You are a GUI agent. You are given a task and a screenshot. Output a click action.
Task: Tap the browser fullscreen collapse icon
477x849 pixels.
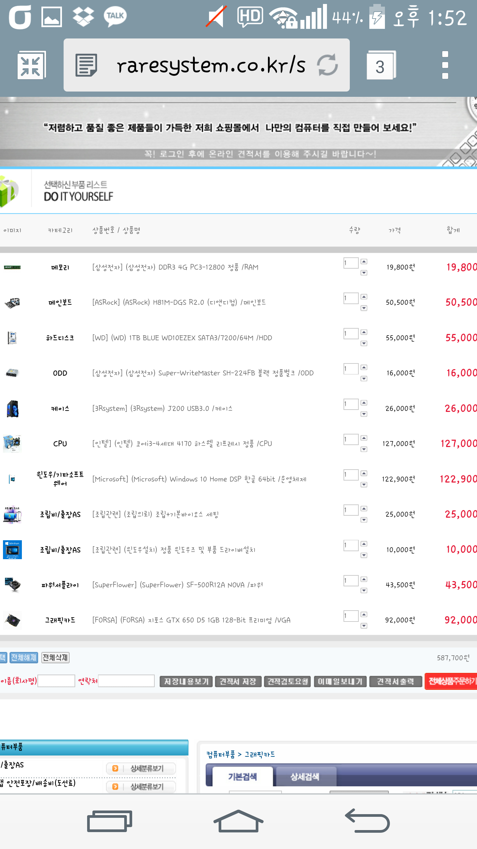[x=31, y=65]
